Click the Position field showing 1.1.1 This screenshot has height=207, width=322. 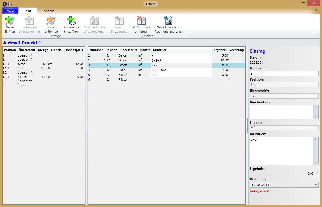pyautogui.click(x=284, y=85)
